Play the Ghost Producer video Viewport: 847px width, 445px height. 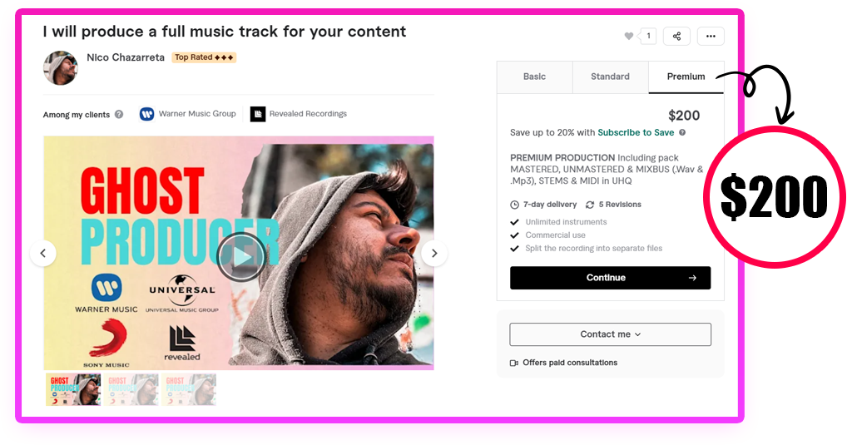[241, 257]
